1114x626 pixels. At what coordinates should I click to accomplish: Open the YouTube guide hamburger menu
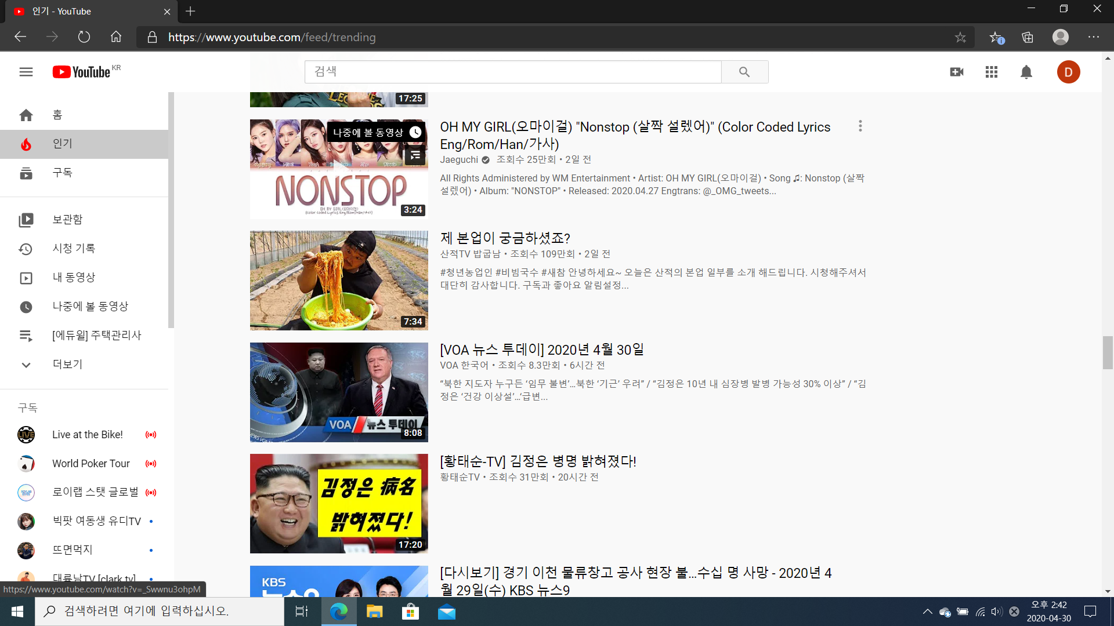pyautogui.click(x=26, y=72)
